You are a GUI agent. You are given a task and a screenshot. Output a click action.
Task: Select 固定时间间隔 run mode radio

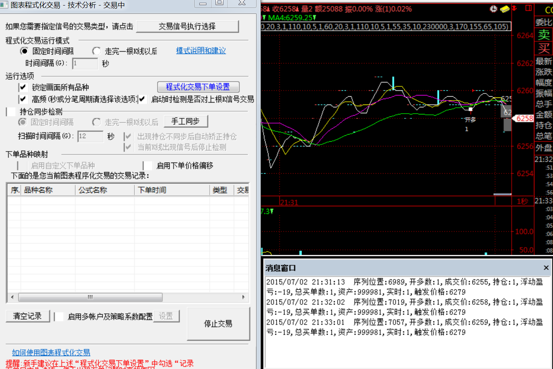point(24,51)
